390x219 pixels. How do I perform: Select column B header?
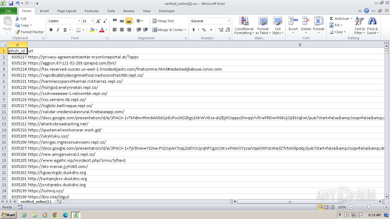300,45
